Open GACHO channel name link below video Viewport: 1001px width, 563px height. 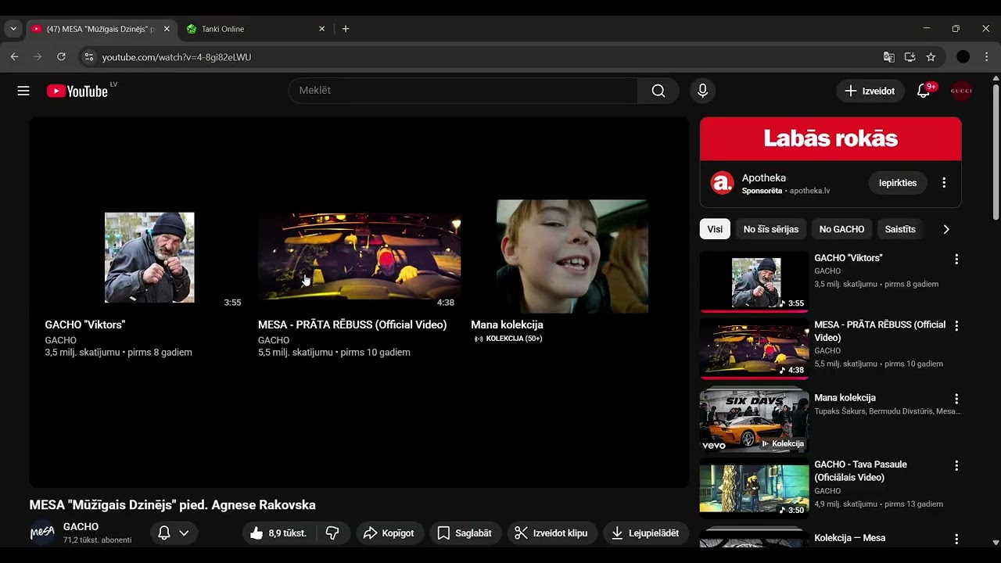coord(81,527)
